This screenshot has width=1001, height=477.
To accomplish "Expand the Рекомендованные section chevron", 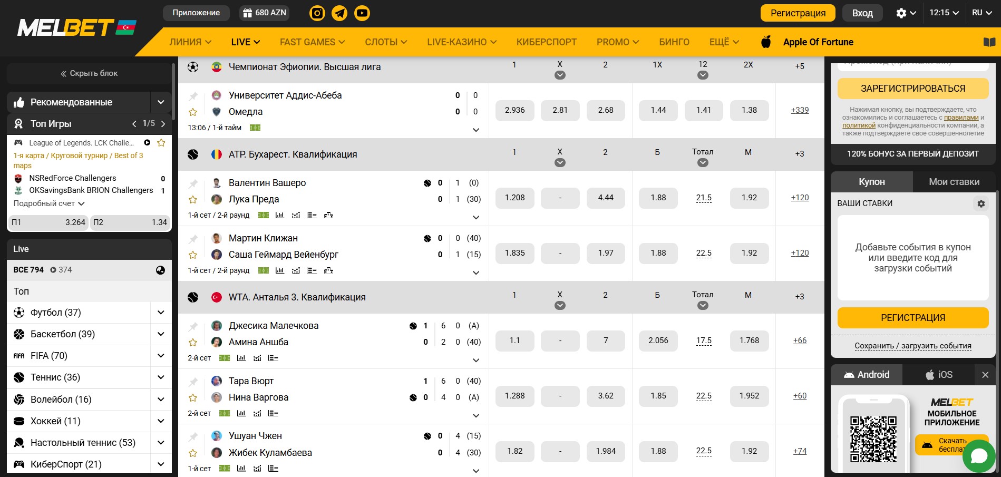I will [161, 102].
